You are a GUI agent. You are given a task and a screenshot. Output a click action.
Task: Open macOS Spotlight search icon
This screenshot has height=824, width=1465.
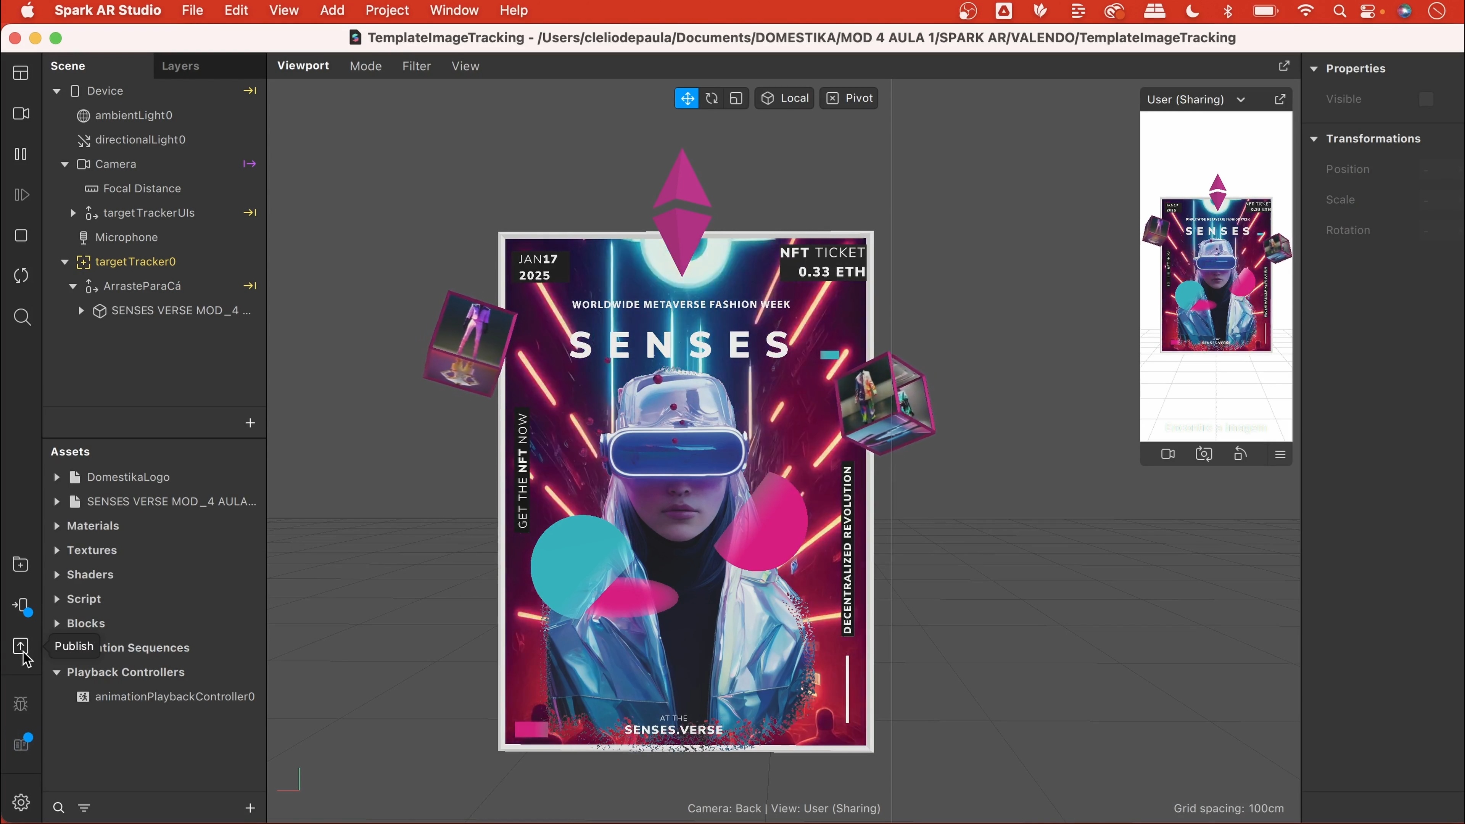click(x=1339, y=11)
